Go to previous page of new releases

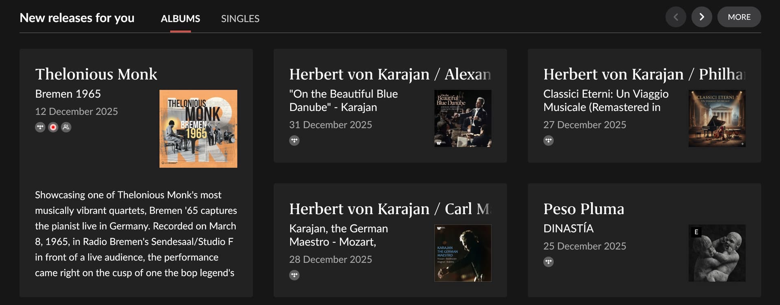[x=676, y=17]
